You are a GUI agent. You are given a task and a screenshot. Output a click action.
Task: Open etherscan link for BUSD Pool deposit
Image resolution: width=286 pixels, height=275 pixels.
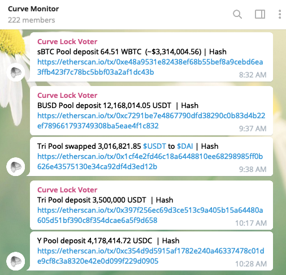[x=151, y=121]
